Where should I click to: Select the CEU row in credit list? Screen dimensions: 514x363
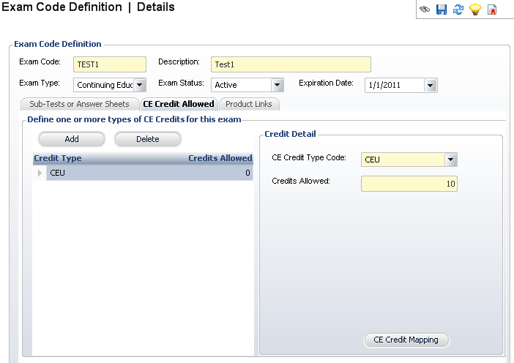[x=146, y=173]
